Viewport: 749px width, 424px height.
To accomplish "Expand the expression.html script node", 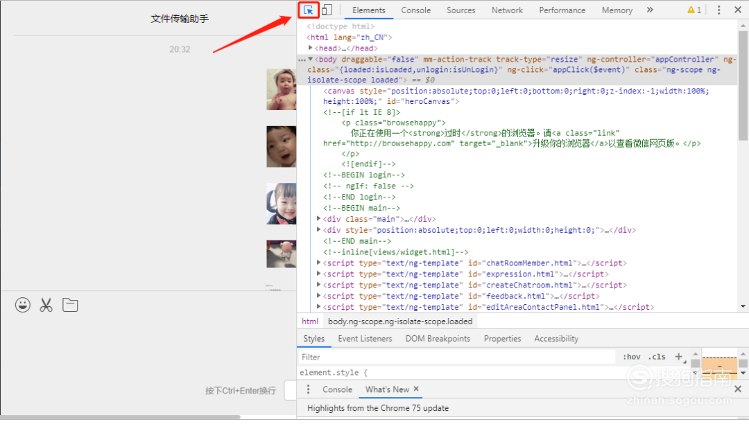I will click(x=318, y=273).
